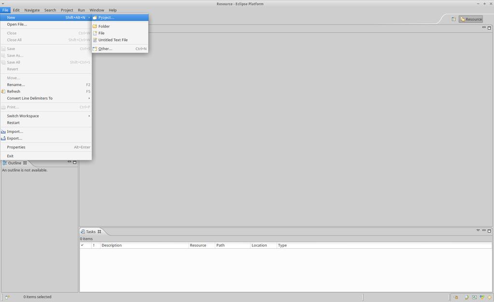The image size is (494, 302).
Task: Open the Project menu in menu bar
Action: click(67, 10)
